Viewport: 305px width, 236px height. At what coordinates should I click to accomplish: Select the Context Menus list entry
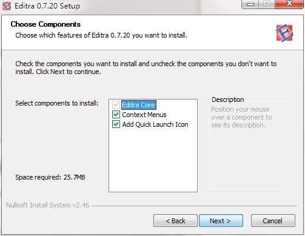[144, 115]
